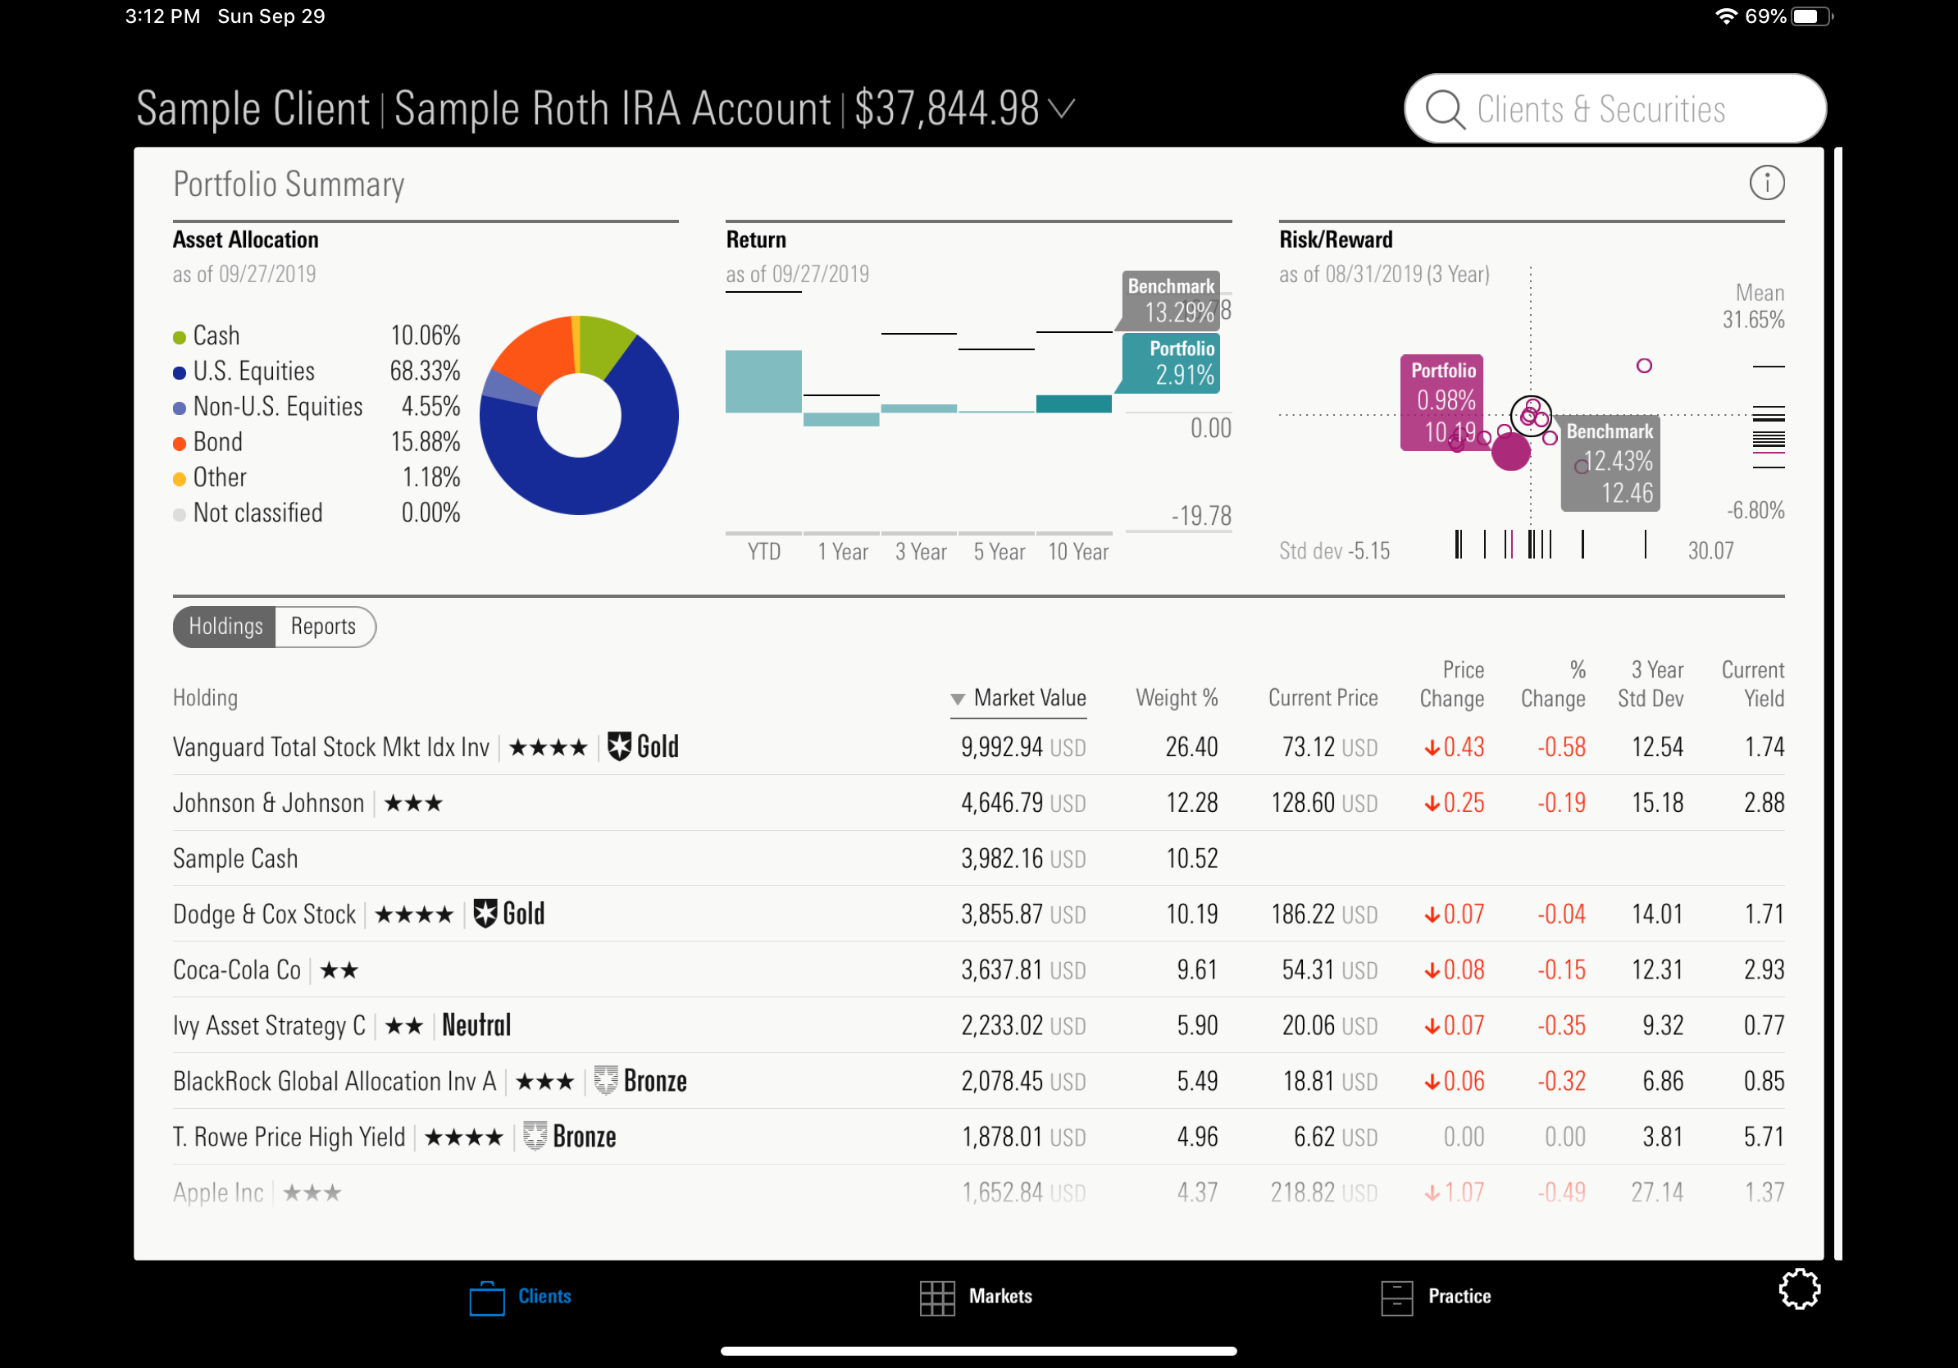Tap the Wi-Fi status icon

[x=1726, y=16]
